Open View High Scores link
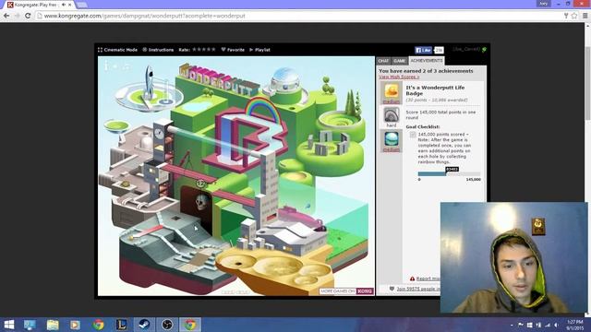The width and height of the screenshot is (591, 332). point(399,77)
